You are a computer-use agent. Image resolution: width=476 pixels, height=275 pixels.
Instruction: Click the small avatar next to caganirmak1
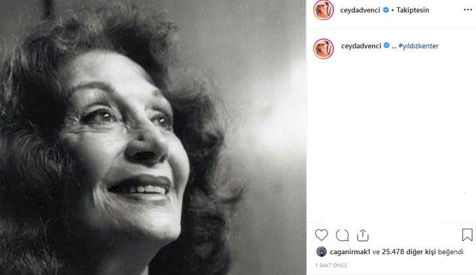[x=320, y=251]
